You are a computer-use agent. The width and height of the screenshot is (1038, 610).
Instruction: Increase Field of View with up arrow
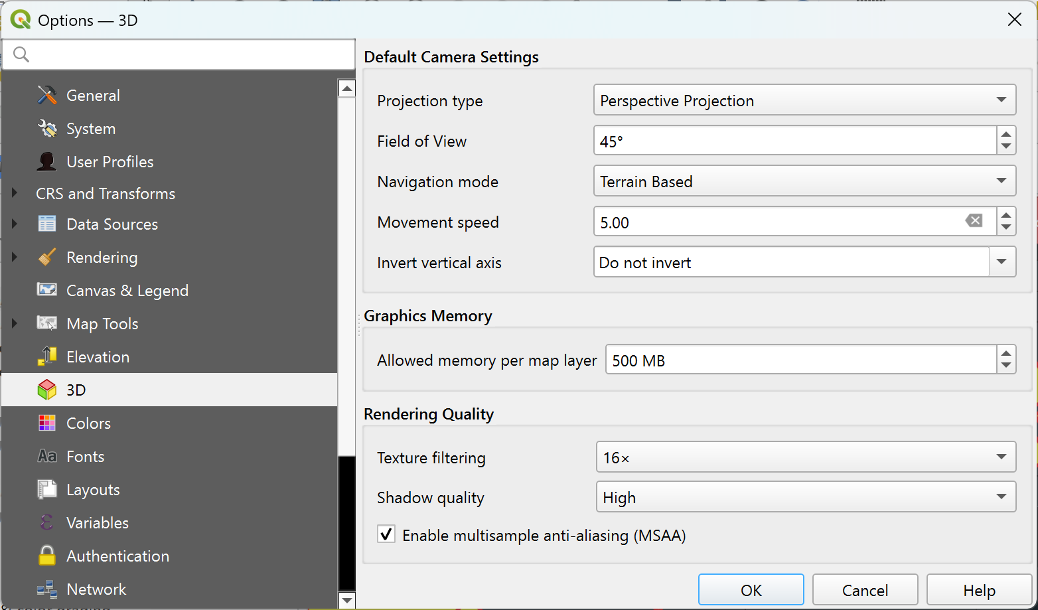pos(1006,133)
